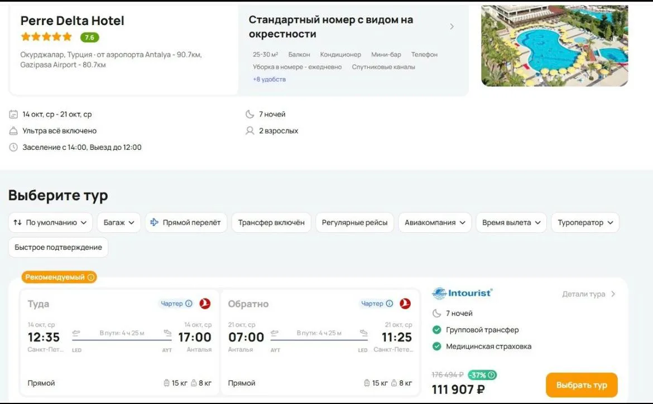The width and height of the screenshot is (653, 404).
Task: Click the sort arrows icon in По умолчанию
Action: (17, 222)
